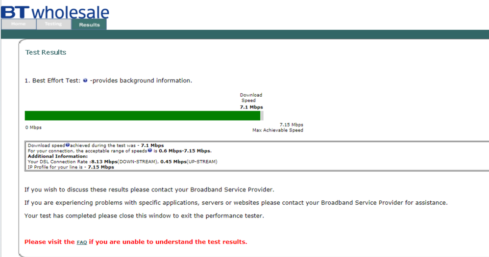
Task: Click 'If you wish to discuss' sentence
Action: click(149, 190)
